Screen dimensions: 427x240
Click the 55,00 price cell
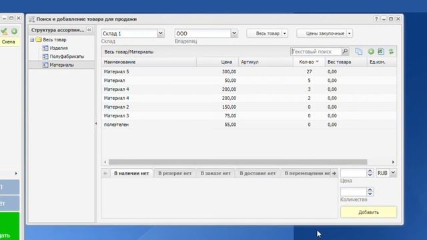[x=230, y=125]
